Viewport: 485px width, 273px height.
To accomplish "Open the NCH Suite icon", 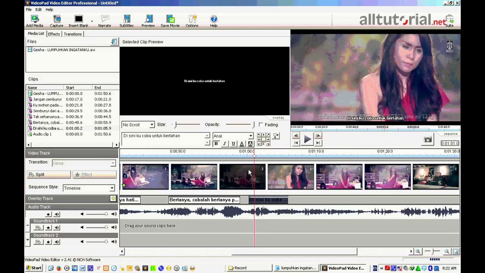I will tap(449, 21).
